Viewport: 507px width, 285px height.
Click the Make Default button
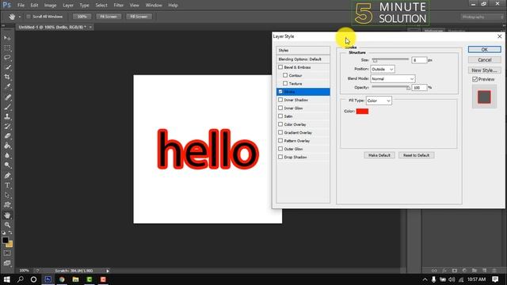tap(379, 155)
